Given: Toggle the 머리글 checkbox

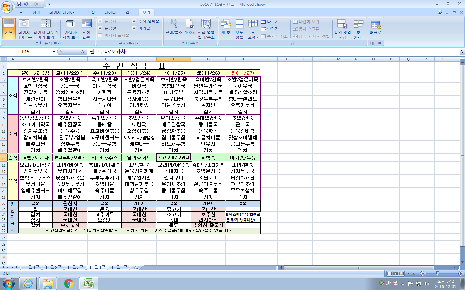Looking at the screenshot, I should pos(134,28).
